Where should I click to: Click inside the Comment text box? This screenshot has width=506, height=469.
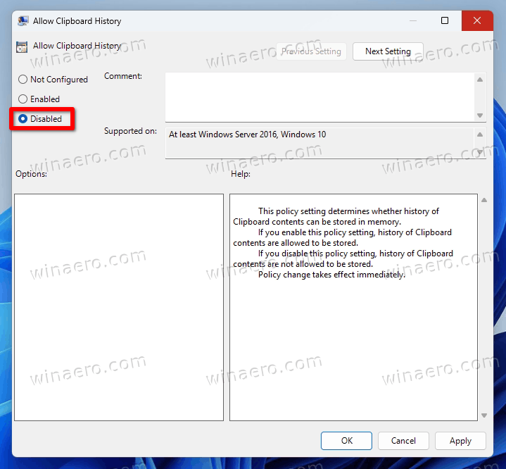(x=320, y=97)
